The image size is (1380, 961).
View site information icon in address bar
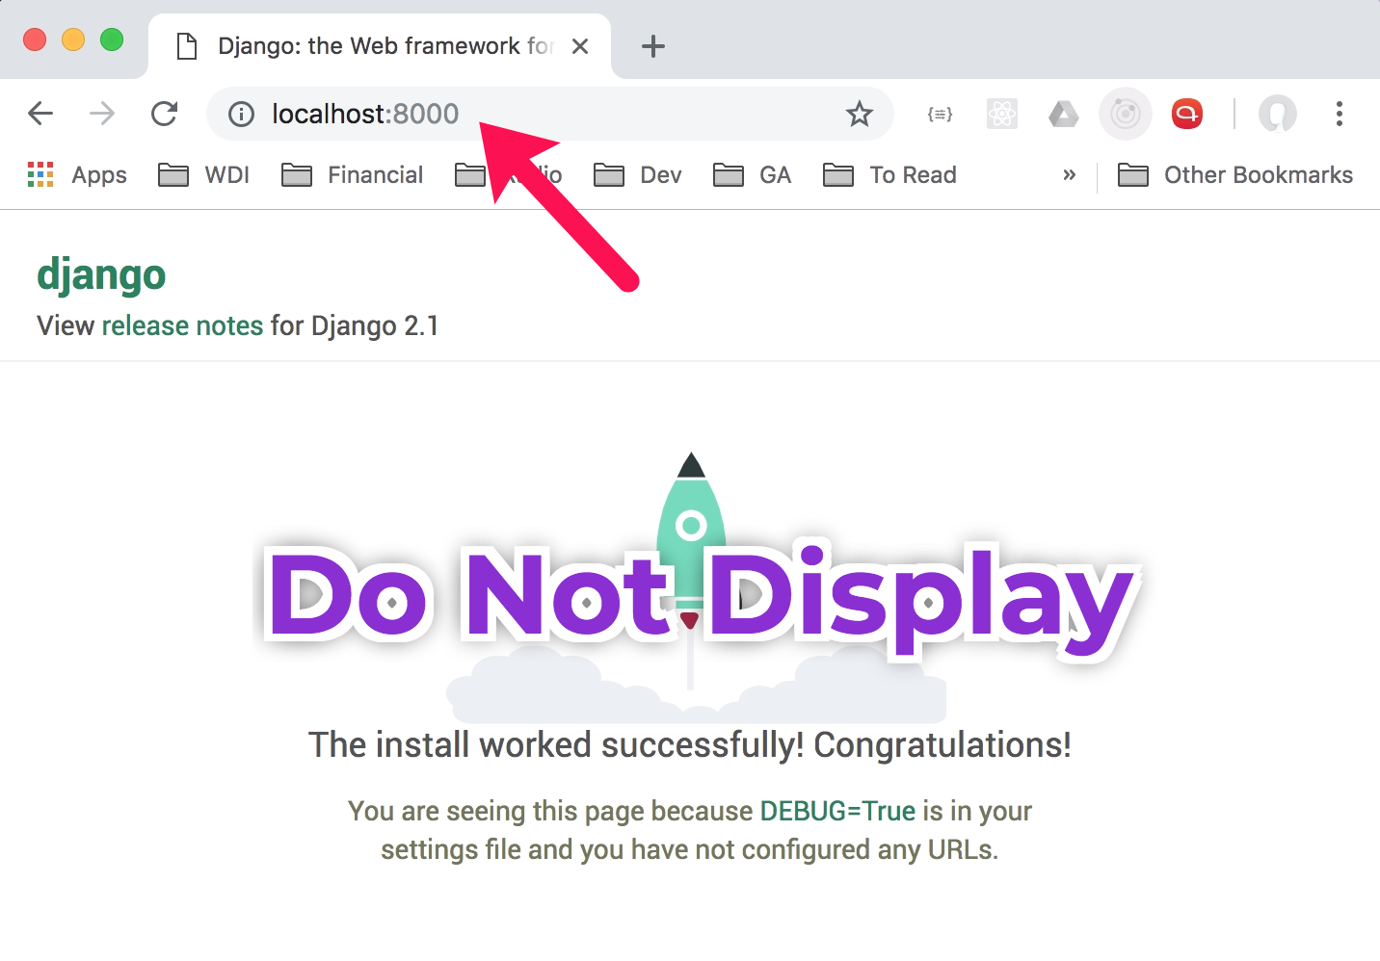point(241,115)
